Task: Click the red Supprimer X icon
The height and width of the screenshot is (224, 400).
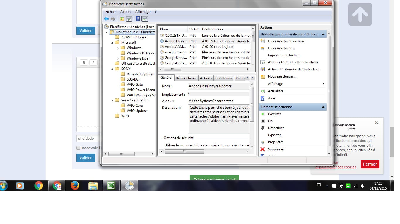Action: [x=263, y=149]
